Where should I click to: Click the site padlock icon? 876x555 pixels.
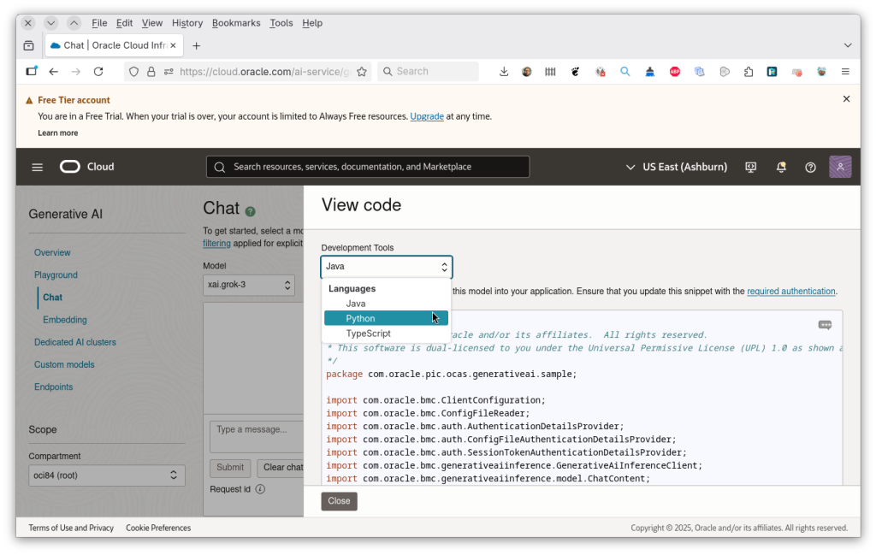pos(151,72)
